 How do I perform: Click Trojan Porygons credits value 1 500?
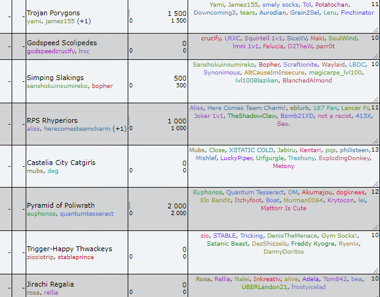(177, 13)
